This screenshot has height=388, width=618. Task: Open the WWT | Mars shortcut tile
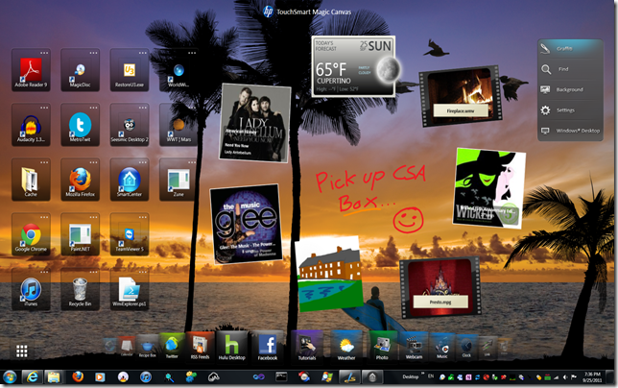pos(178,125)
